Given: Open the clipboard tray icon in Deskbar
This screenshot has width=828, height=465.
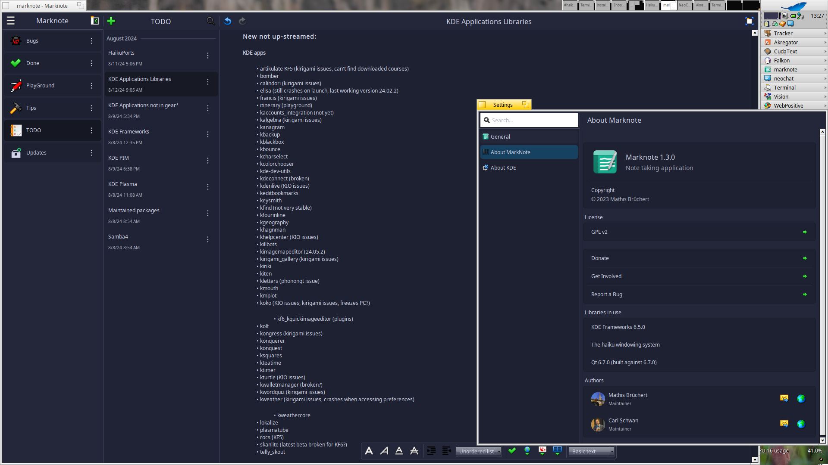Looking at the screenshot, I should (x=767, y=24).
